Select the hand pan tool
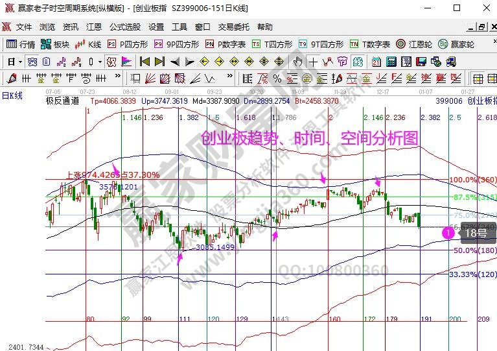 click(297, 62)
